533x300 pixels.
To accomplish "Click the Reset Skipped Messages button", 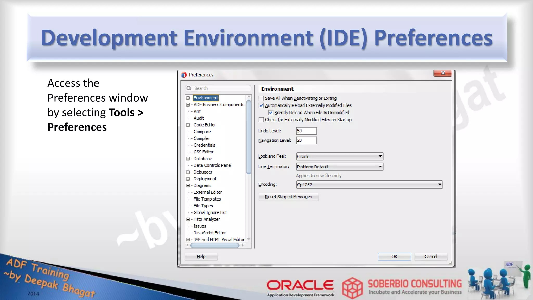I will coord(288,197).
